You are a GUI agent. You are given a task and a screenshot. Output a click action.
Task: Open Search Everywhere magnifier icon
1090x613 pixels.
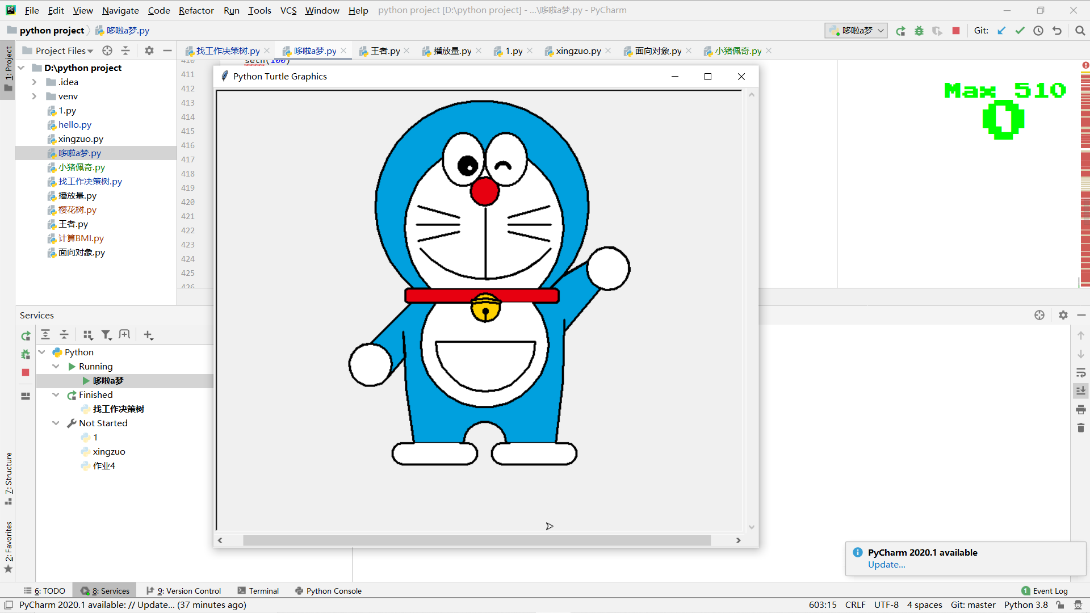pyautogui.click(x=1080, y=31)
